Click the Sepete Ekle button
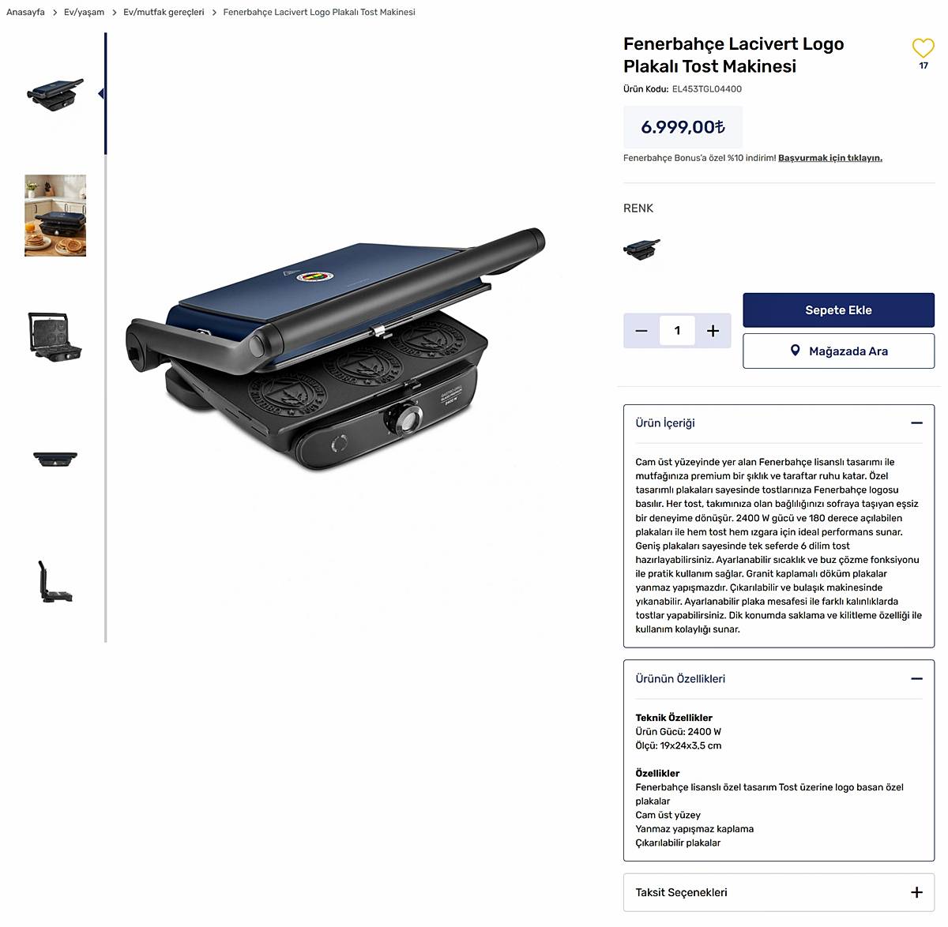This screenshot has width=948, height=927. coord(838,310)
